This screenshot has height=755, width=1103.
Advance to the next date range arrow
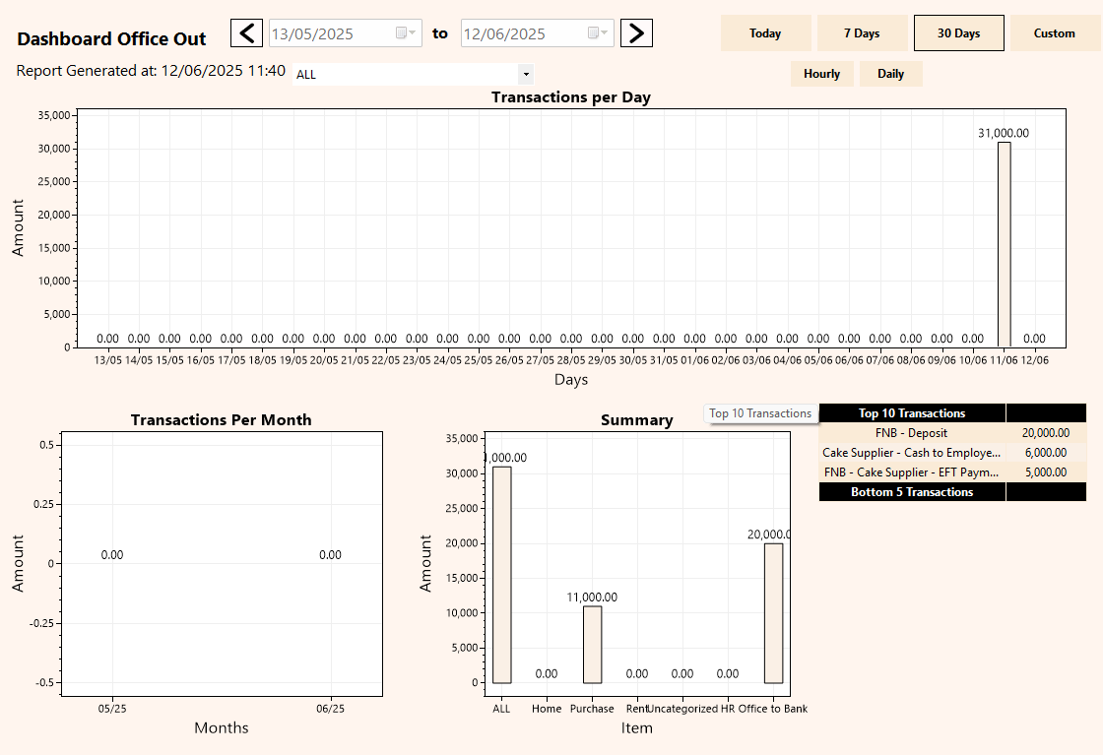[x=636, y=33]
